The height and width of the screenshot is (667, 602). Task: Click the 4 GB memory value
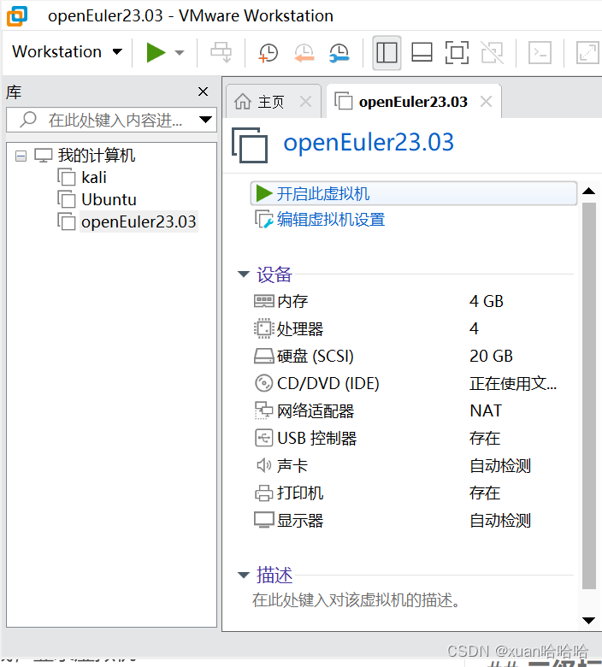487,301
